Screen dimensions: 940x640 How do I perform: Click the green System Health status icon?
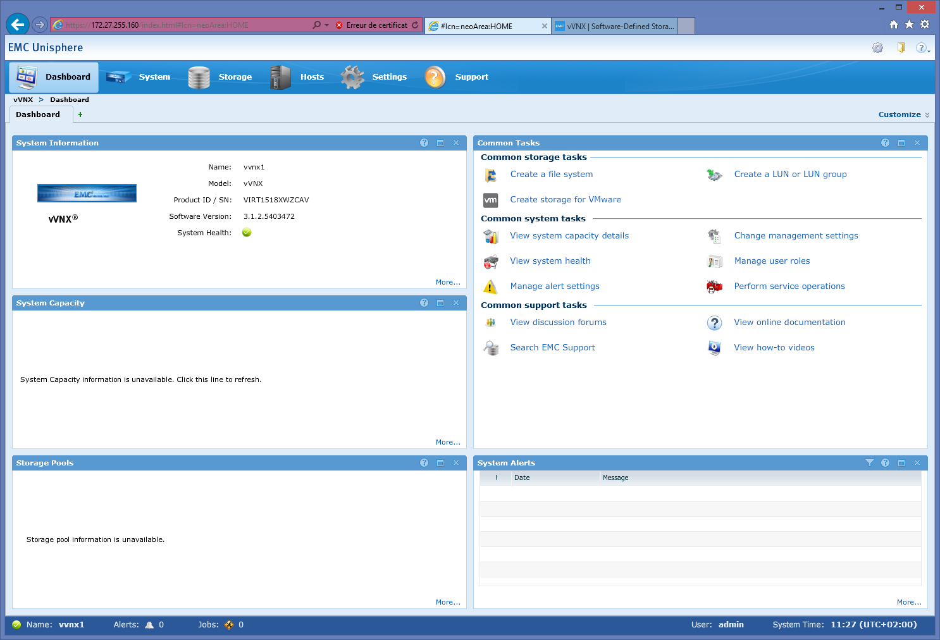coord(247,233)
